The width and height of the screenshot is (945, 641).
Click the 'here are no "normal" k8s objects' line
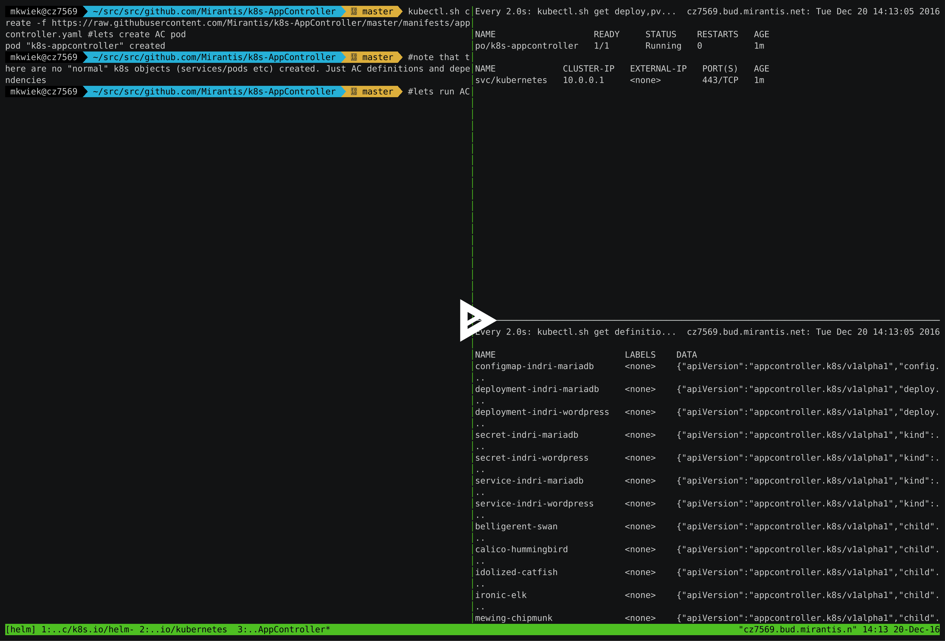point(238,69)
